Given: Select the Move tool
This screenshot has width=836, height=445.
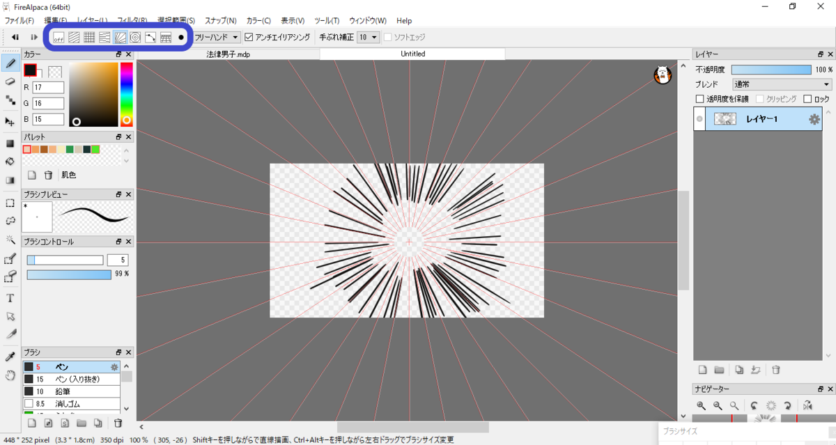Looking at the screenshot, I should tap(10, 122).
